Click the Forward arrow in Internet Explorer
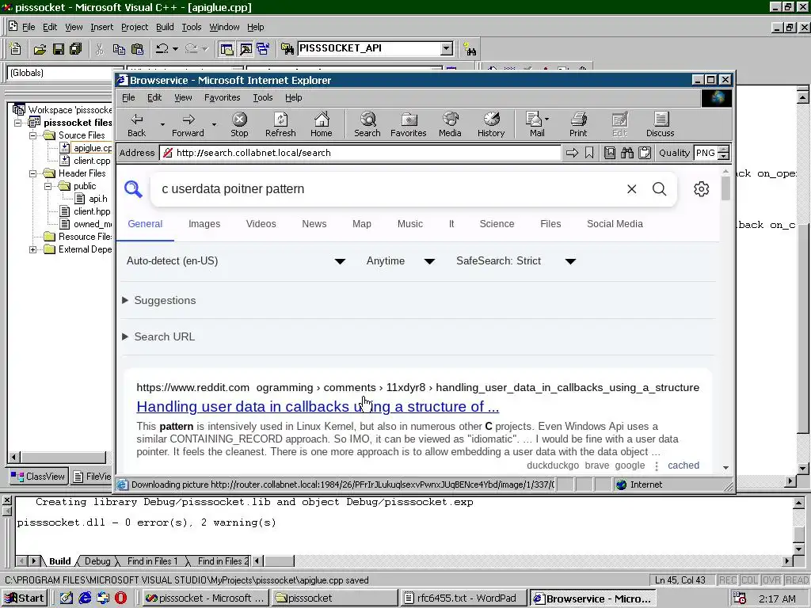The height and width of the screenshot is (608, 811). point(188,125)
